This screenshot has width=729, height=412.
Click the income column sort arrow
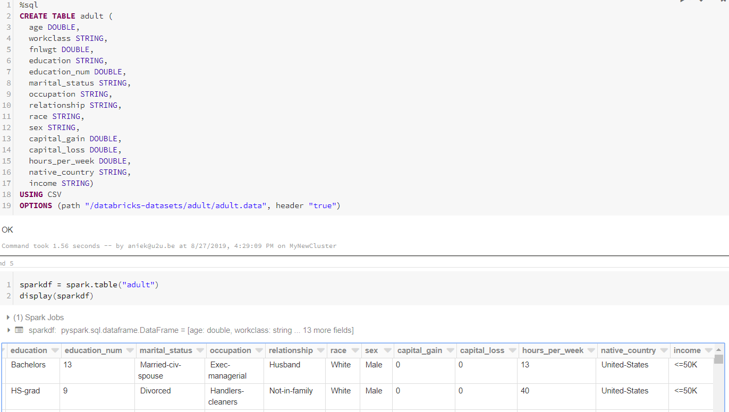(x=708, y=351)
